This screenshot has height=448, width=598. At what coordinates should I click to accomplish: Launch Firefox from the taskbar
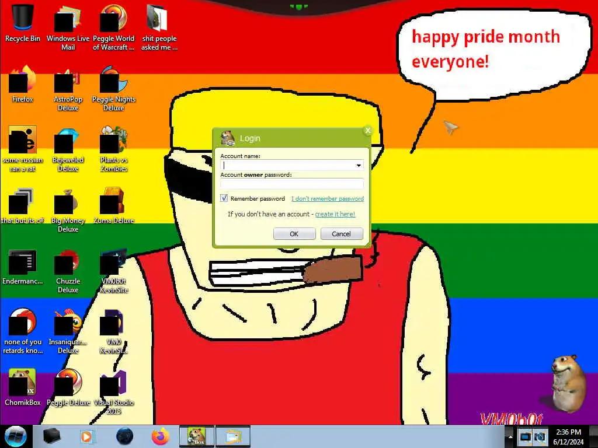(161, 436)
